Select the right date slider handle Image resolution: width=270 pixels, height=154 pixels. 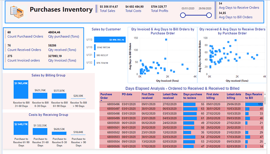tap(209, 15)
